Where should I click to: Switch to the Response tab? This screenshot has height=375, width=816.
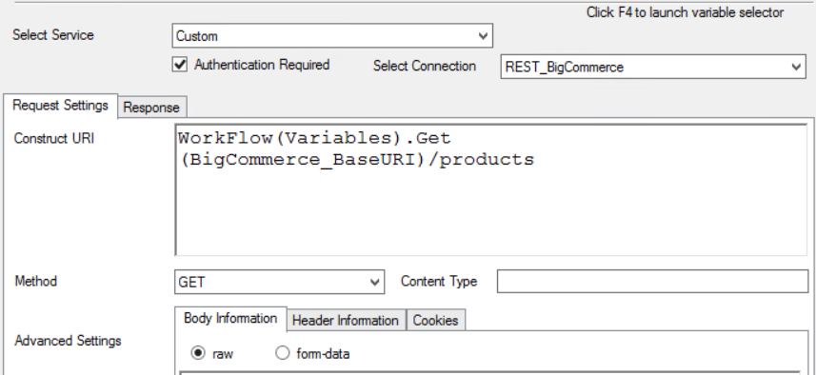(x=151, y=108)
